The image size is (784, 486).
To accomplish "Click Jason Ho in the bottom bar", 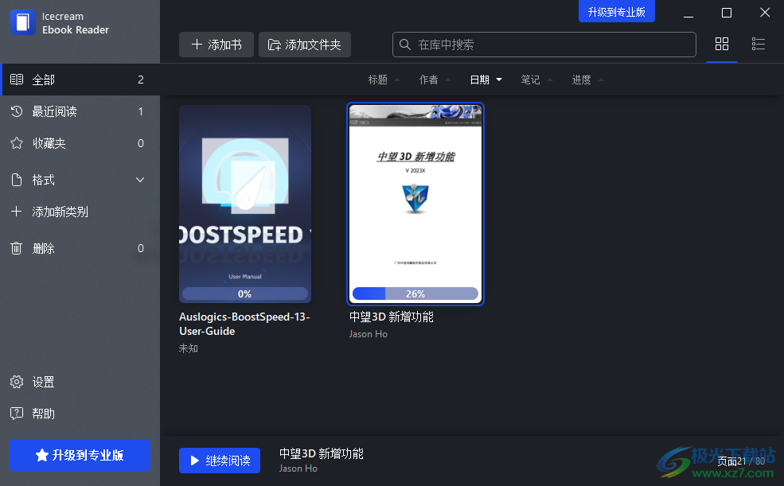I will tap(298, 469).
